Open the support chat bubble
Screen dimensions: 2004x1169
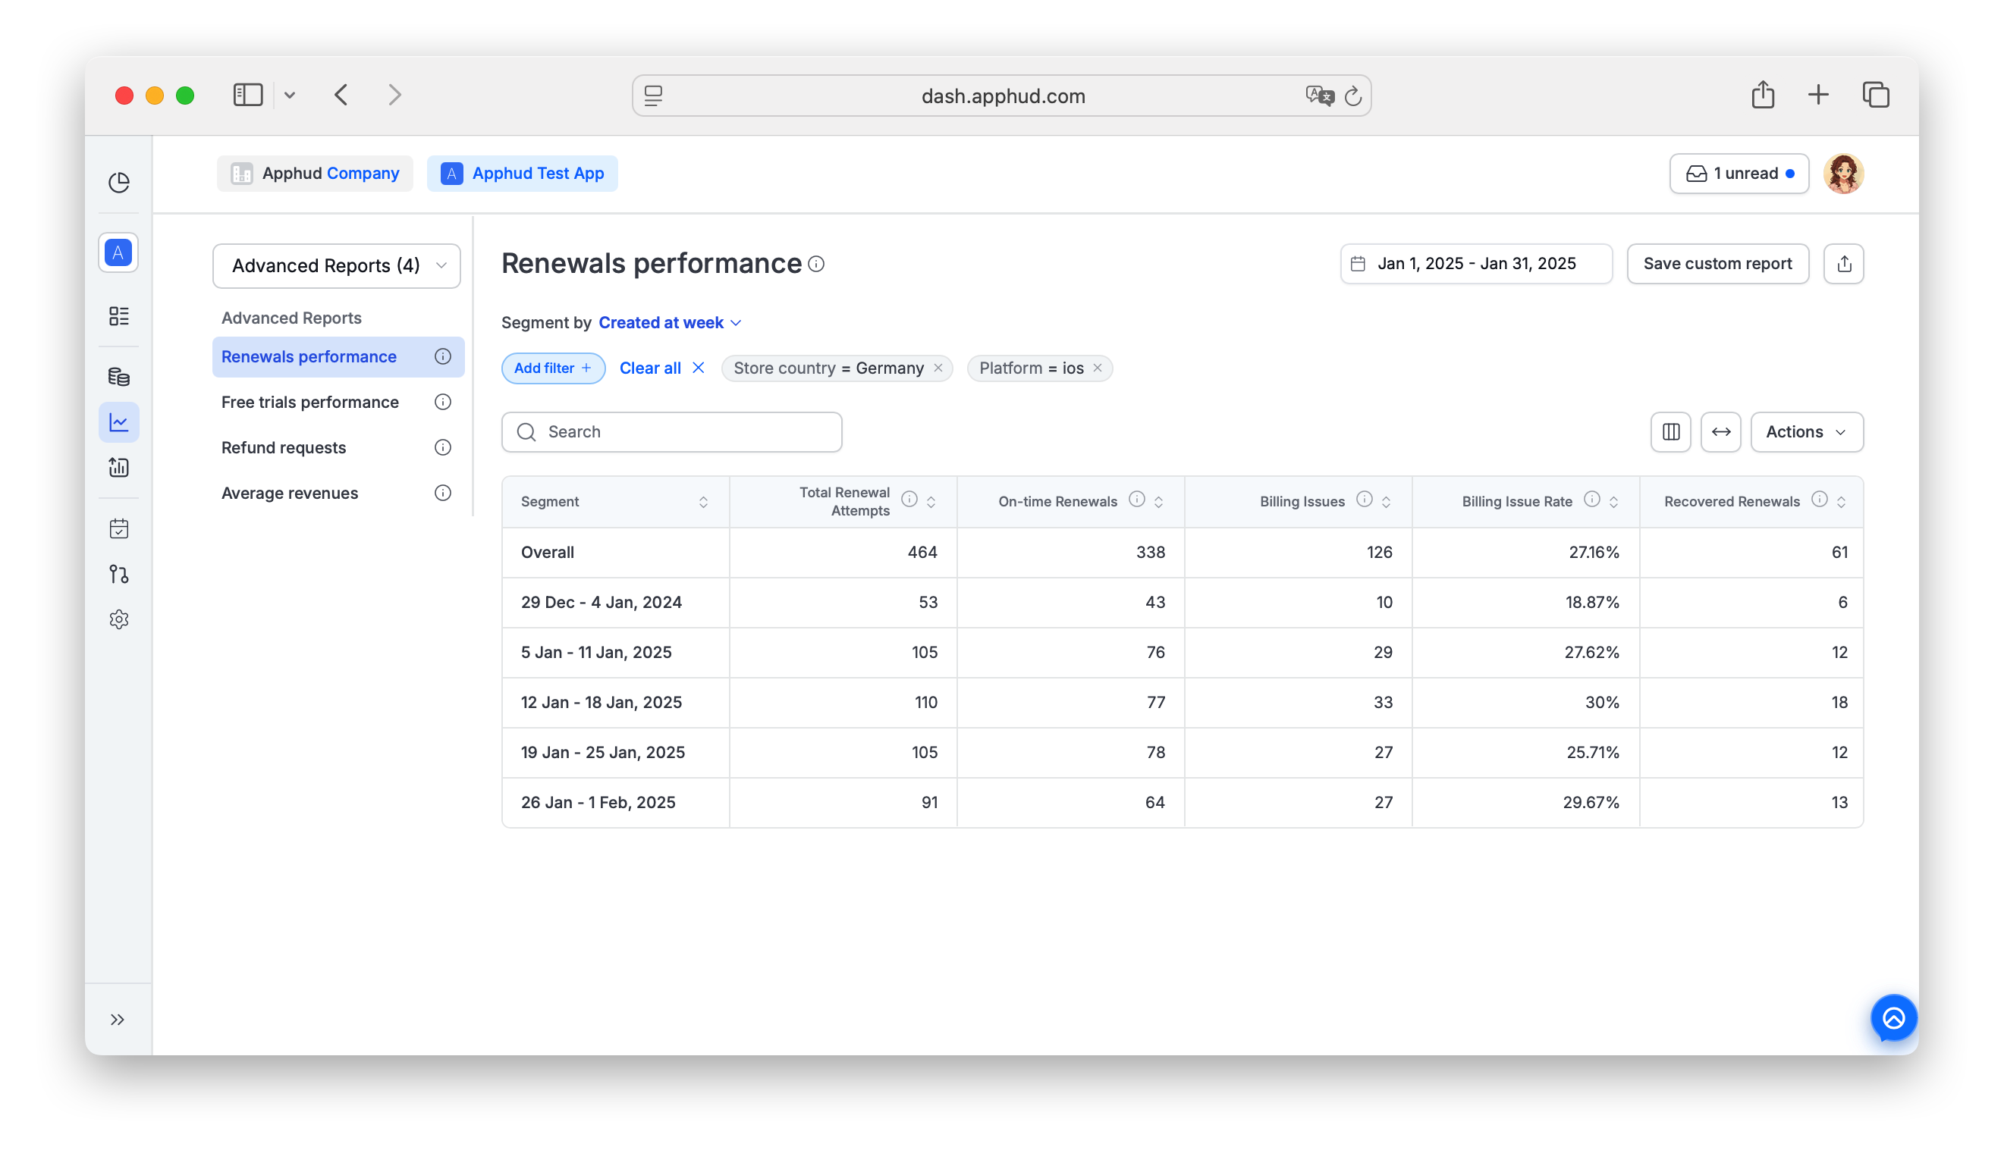(1893, 1018)
